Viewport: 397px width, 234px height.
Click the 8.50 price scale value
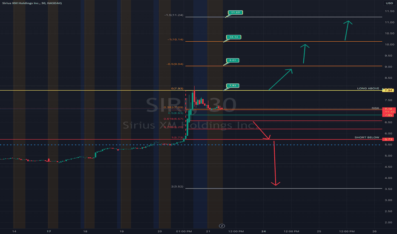388,78
